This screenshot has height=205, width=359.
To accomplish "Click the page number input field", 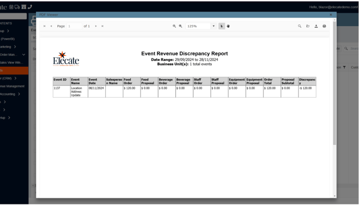I will (x=75, y=26).
